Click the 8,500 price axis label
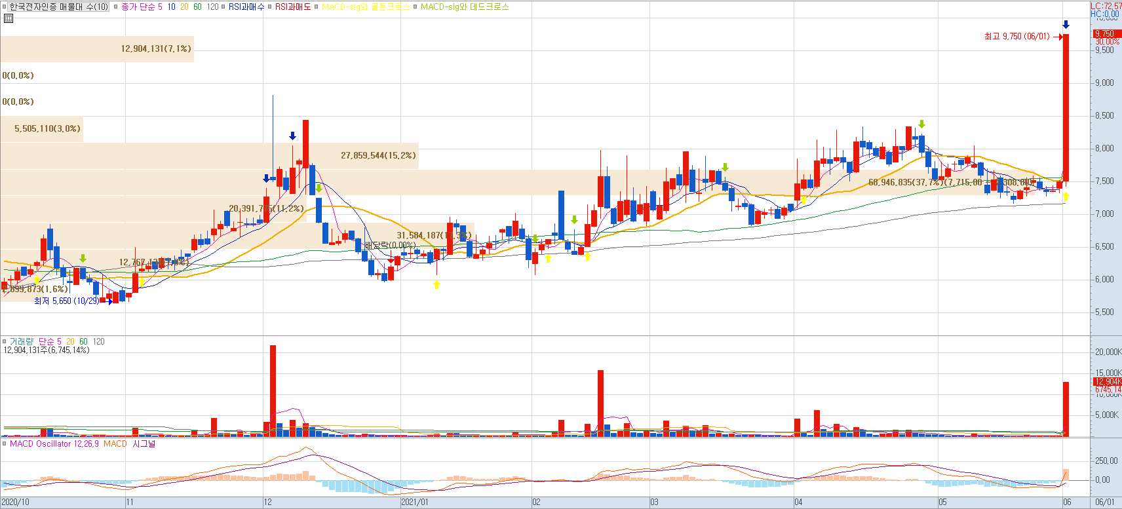 (x=1104, y=116)
